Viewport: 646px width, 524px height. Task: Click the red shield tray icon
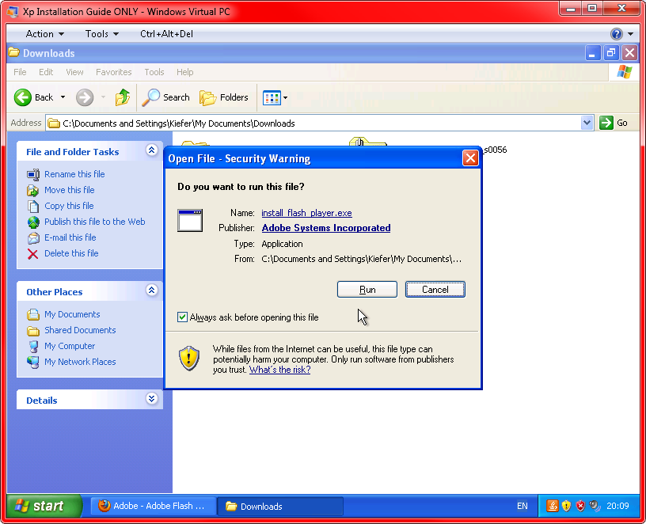580,506
